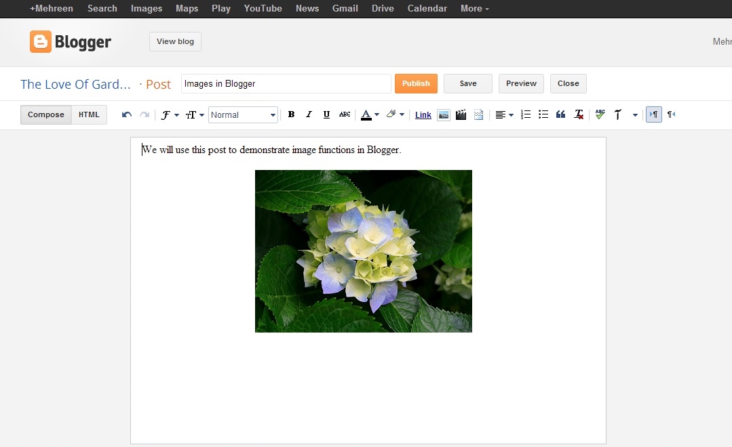Open Calendar in the Google bar
Screen dimensions: 732x447
coord(427,8)
